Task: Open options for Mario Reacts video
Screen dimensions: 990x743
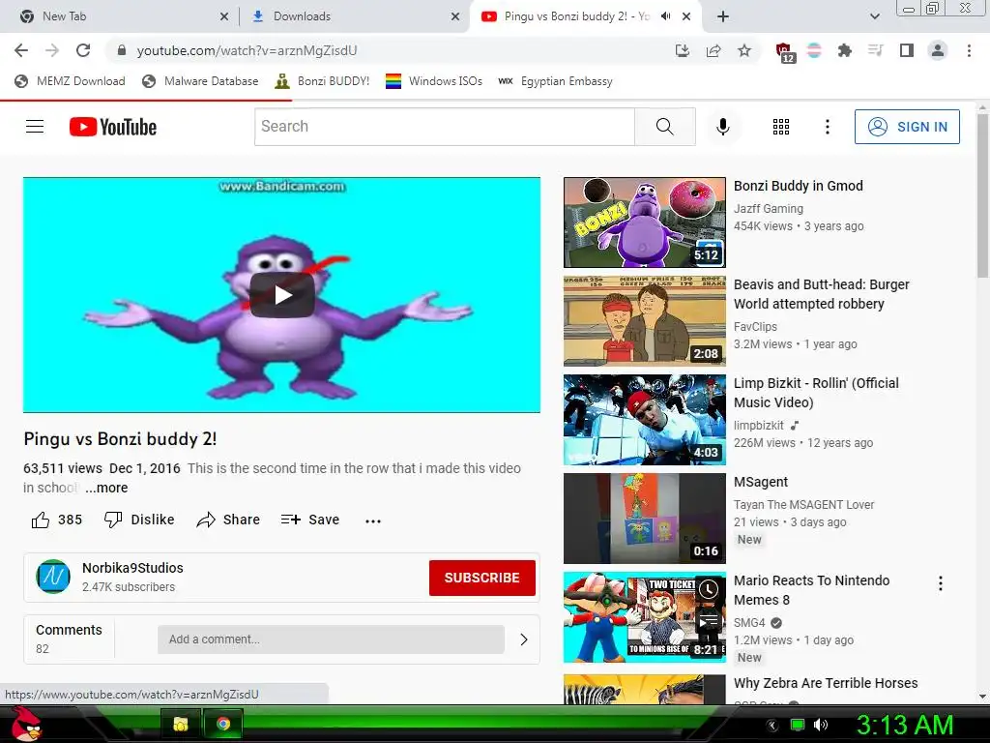Action: click(940, 583)
